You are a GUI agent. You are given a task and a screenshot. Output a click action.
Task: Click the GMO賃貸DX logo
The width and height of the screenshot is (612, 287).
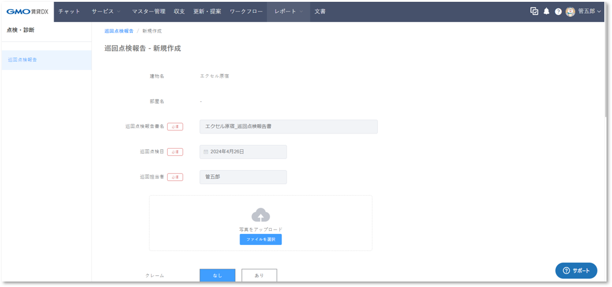point(27,12)
